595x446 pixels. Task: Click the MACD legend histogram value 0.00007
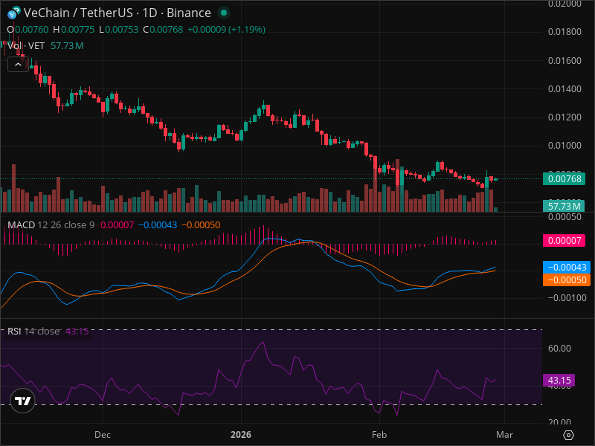pos(118,225)
